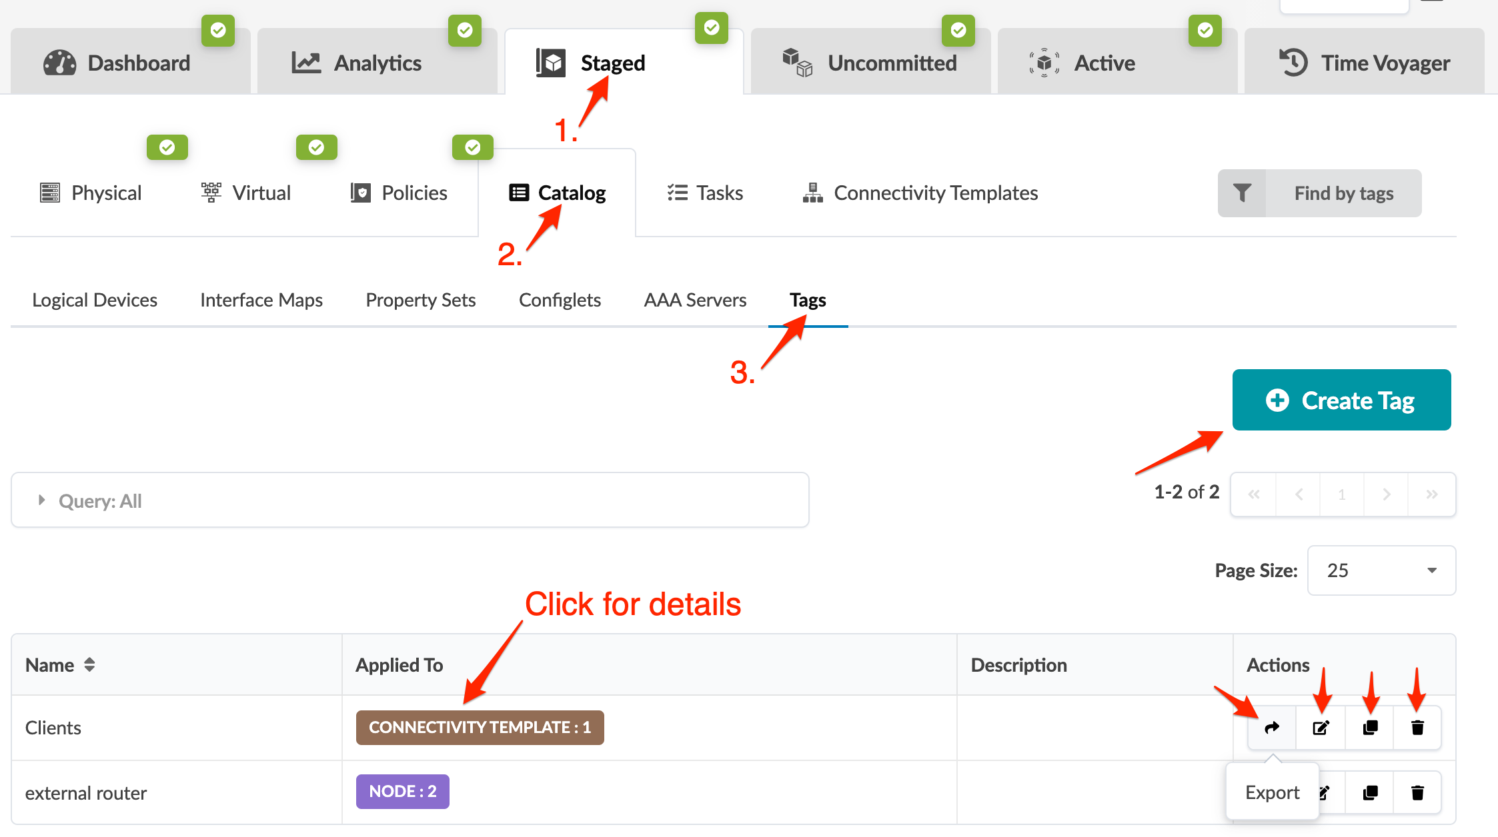Sort table by Name column arrows
This screenshot has height=837, width=1498.
coord(89,664)
